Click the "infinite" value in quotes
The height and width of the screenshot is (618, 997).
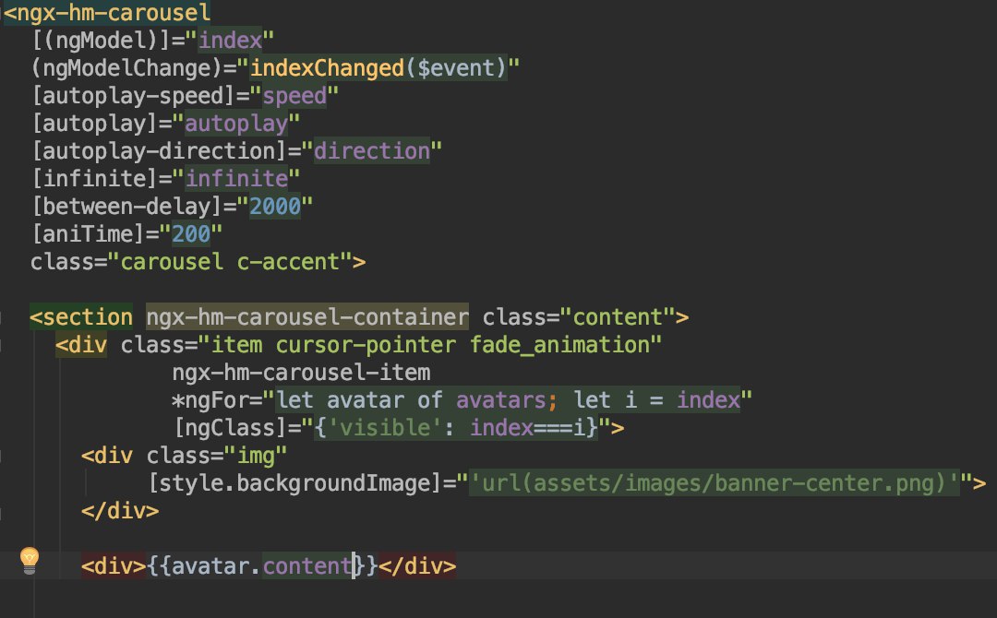(236, 178)
